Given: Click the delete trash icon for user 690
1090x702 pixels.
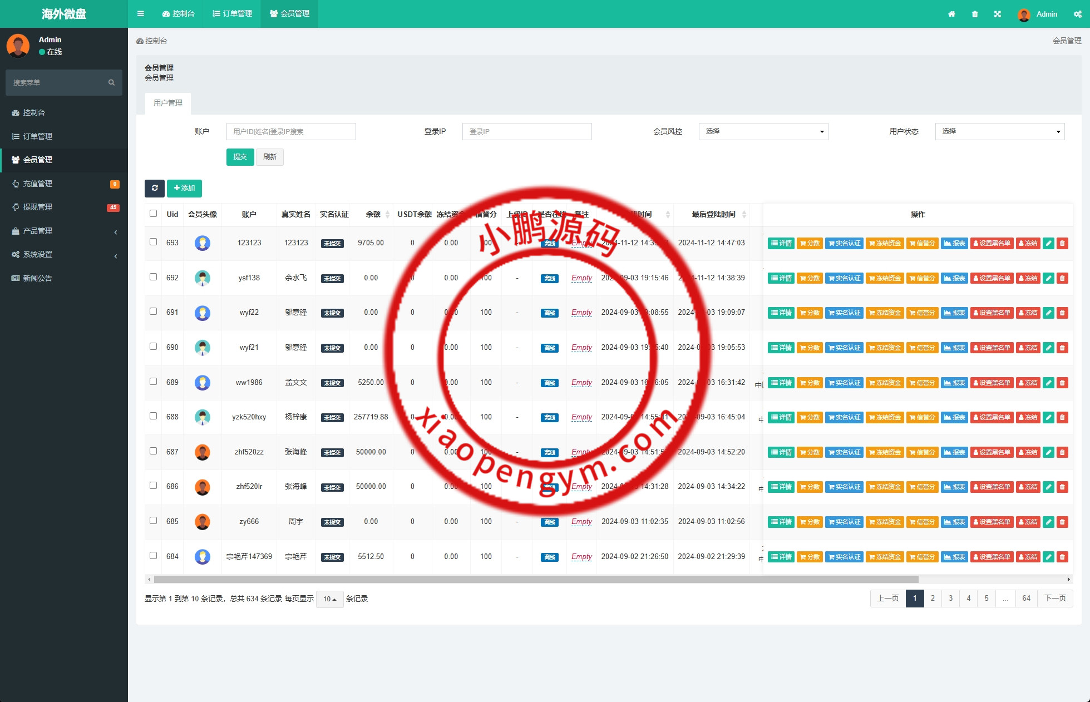Looking at the screenshot, I should (1062, 348).
